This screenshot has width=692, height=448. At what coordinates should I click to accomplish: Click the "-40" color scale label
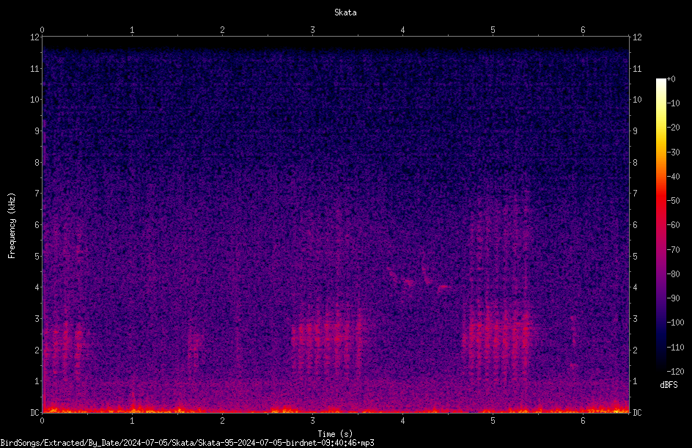pyautogui.click(x=674, y=177)
